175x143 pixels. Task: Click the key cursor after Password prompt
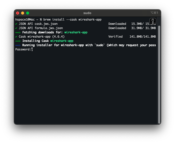click(32, 49)
